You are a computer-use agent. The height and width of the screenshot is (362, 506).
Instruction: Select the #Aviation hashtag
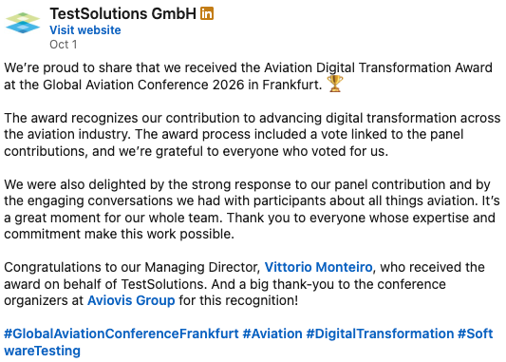click(272, 333)
